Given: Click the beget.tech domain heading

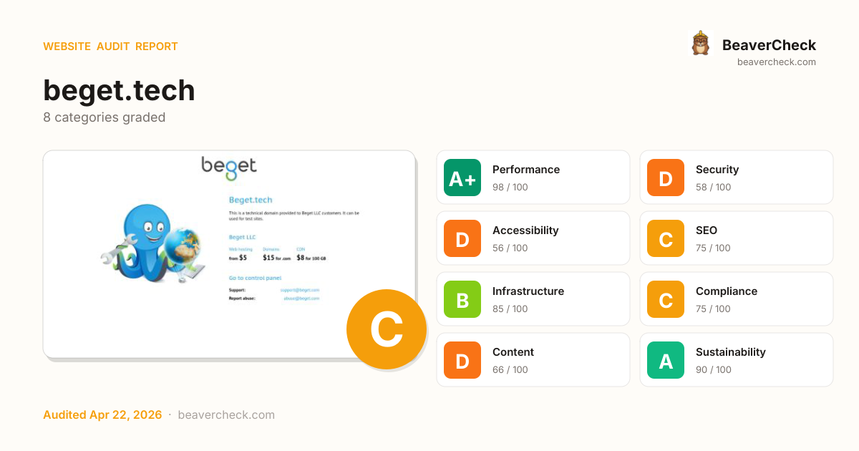Looking at the screenshot, I should click(119, 91).
